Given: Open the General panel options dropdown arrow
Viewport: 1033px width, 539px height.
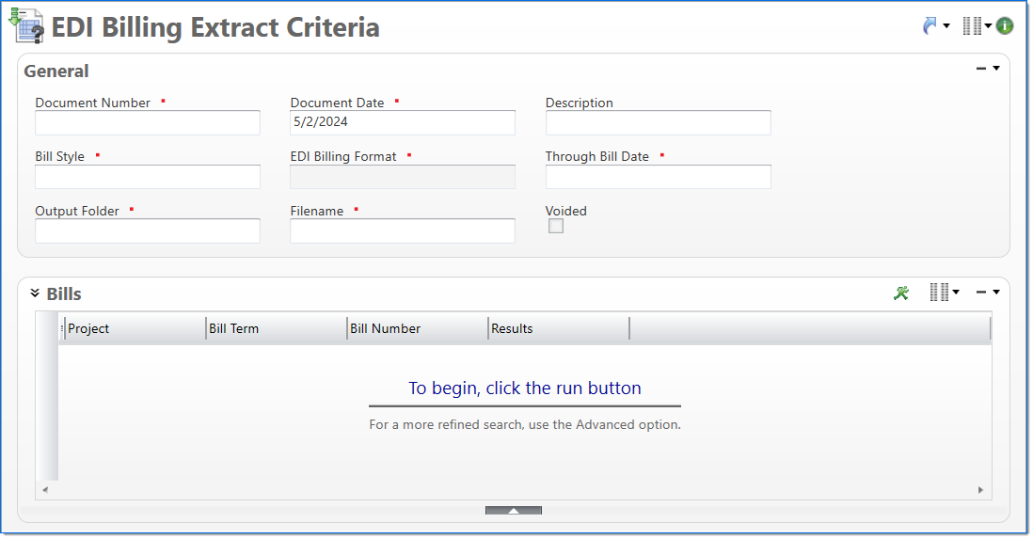Looking at the screenshot, I should click(x=996, y=69).
